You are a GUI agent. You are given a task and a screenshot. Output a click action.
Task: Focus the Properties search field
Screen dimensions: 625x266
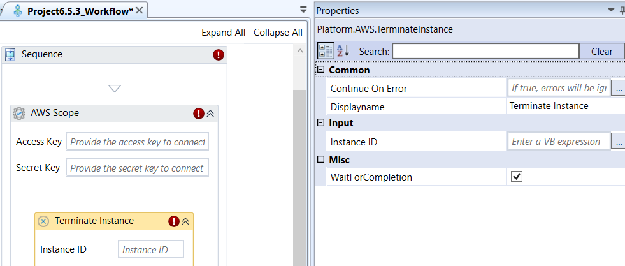485,52
